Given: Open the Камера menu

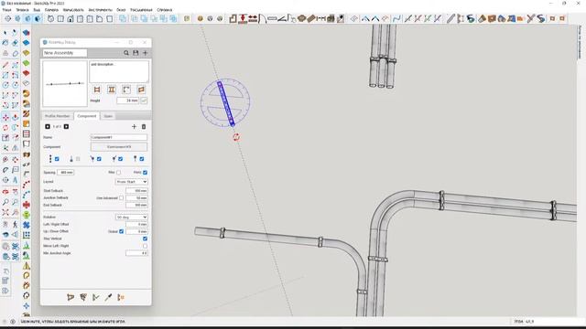Looking at the screenshot, I should pos(51,10).
